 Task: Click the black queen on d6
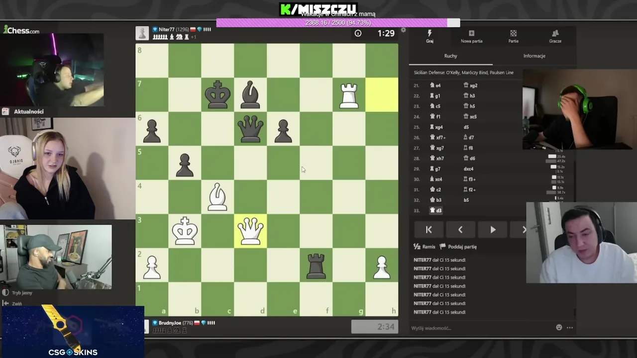click(x=250, y=129)
